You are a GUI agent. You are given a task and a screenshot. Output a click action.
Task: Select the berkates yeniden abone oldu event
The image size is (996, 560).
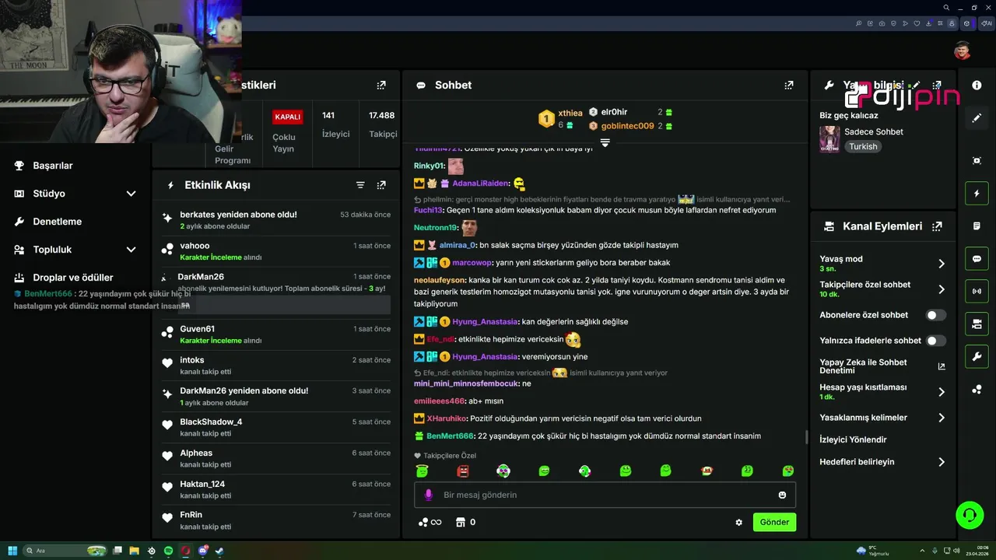tap(277, 220)
